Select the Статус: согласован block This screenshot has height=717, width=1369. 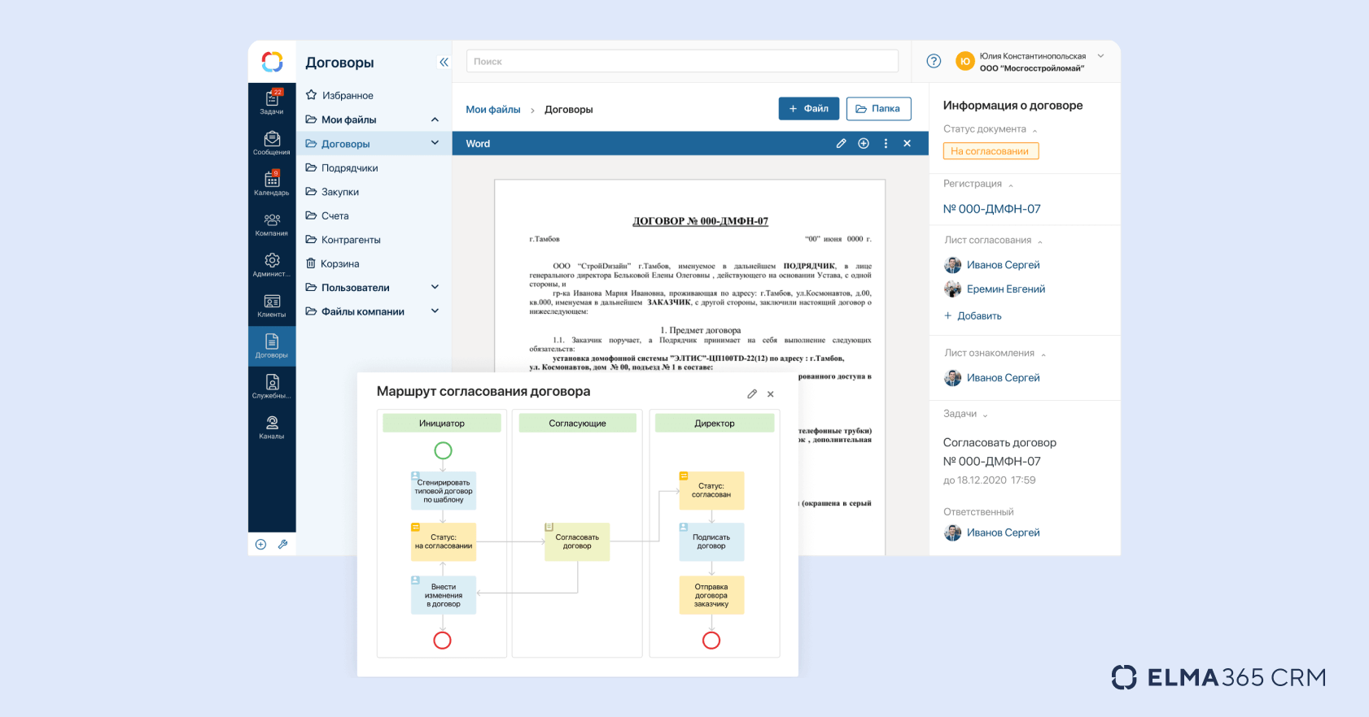point(711,490)
